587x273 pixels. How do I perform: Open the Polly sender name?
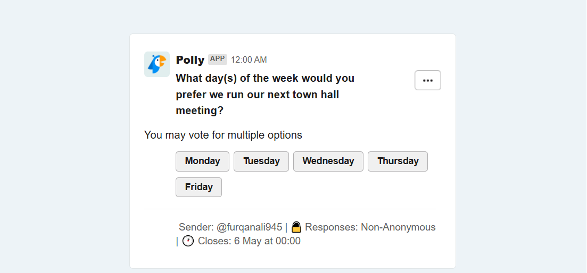coord(190,60)
